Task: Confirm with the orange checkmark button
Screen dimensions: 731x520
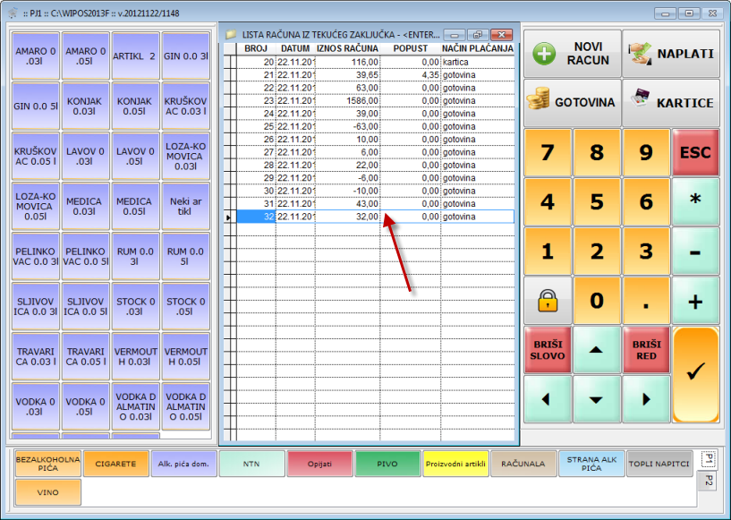Action: [x=695, y=374]
